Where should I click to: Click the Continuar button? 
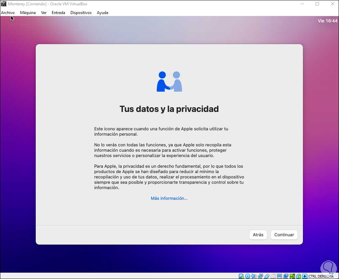(x=284, y=235)
